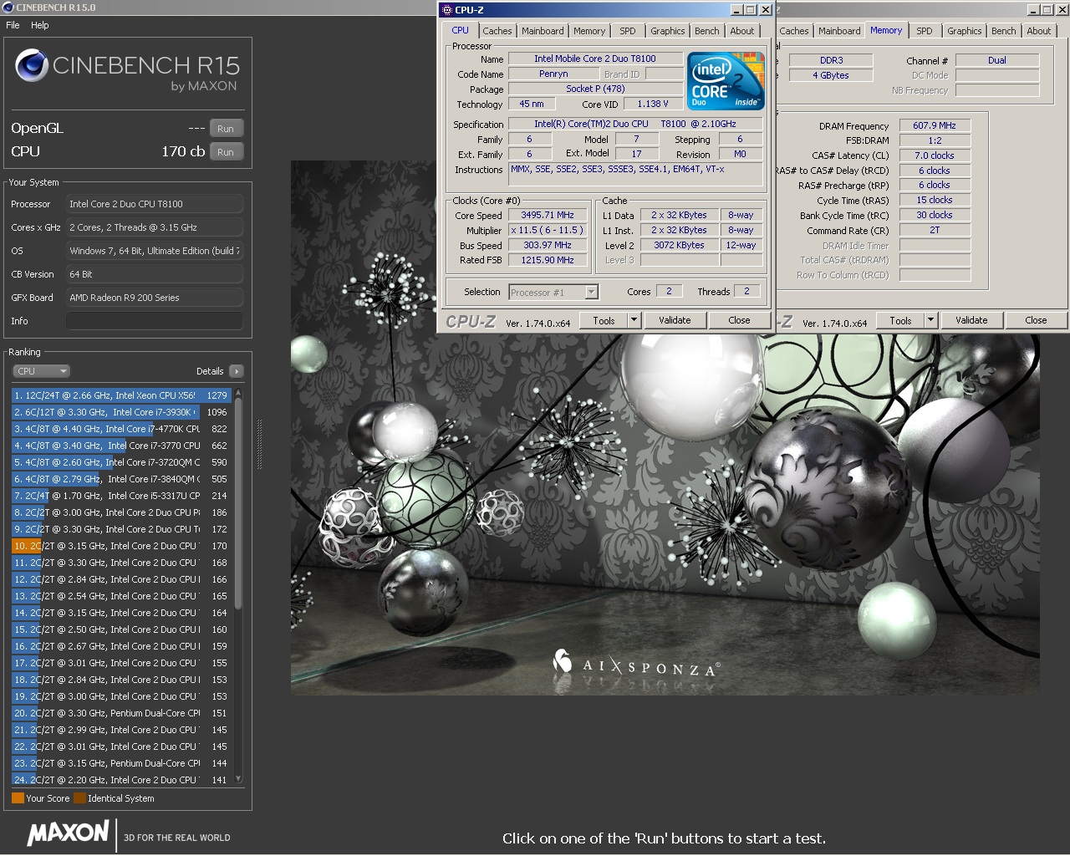Image resolution: width=1070 pixels, height=856 pixels.
Task: Open About tab in rear CPU-Z
Action: click(1039, 31)
